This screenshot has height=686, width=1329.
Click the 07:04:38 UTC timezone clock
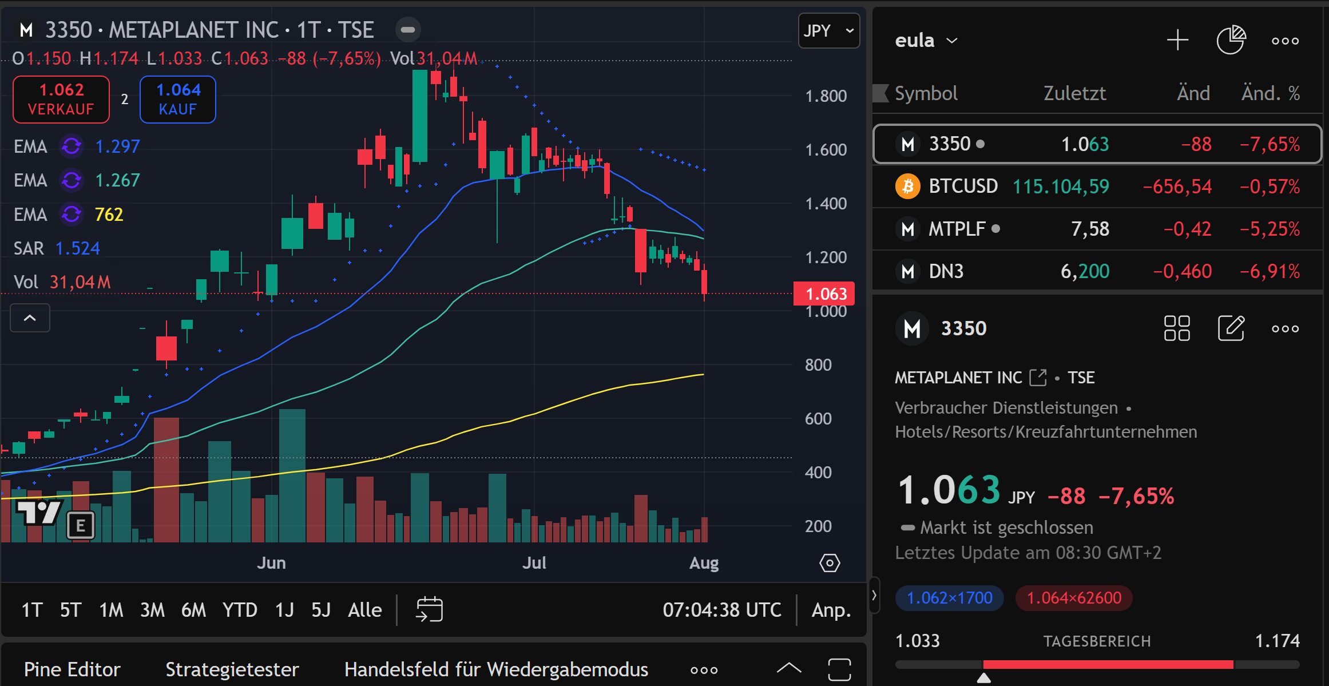(x=722, y=610)
